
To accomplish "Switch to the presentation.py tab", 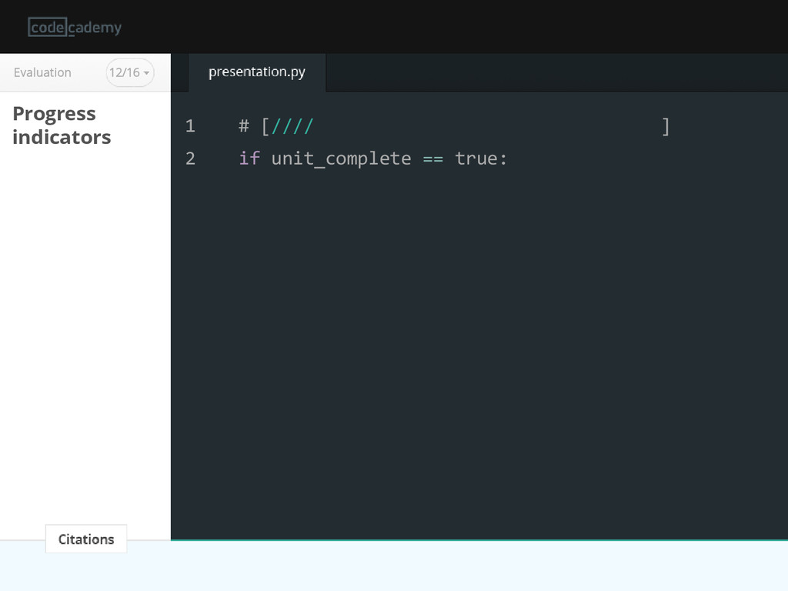I will tap(257, 72).
